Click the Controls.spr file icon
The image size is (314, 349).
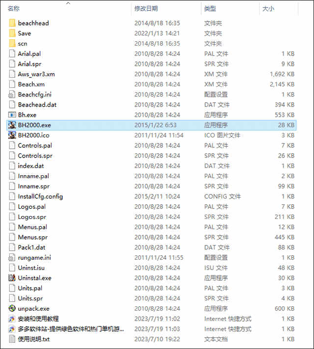(x=12, y=156)
